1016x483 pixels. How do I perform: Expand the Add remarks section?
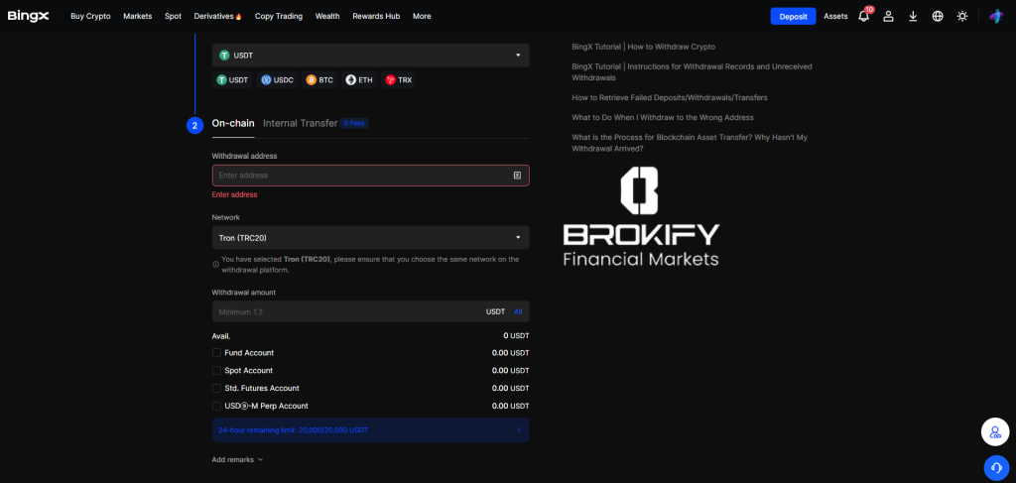[x=237, y=460]
